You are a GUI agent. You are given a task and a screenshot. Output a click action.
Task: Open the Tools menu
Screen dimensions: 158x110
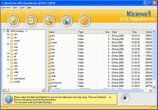click(22, 8)
